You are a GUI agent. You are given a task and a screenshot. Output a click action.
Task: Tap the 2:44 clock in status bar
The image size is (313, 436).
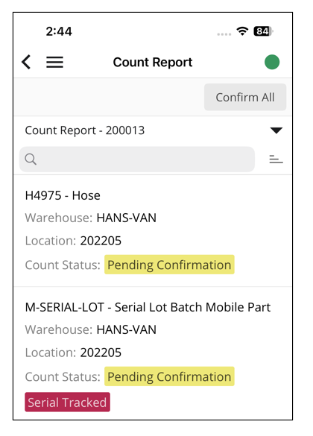pyautogui.click(x=59, y=31)
